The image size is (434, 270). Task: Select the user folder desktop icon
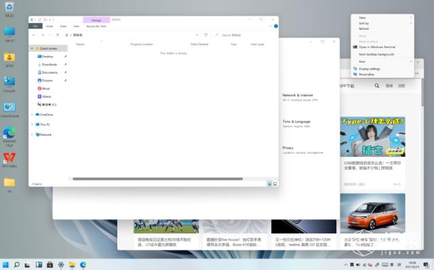coord(9,60)
